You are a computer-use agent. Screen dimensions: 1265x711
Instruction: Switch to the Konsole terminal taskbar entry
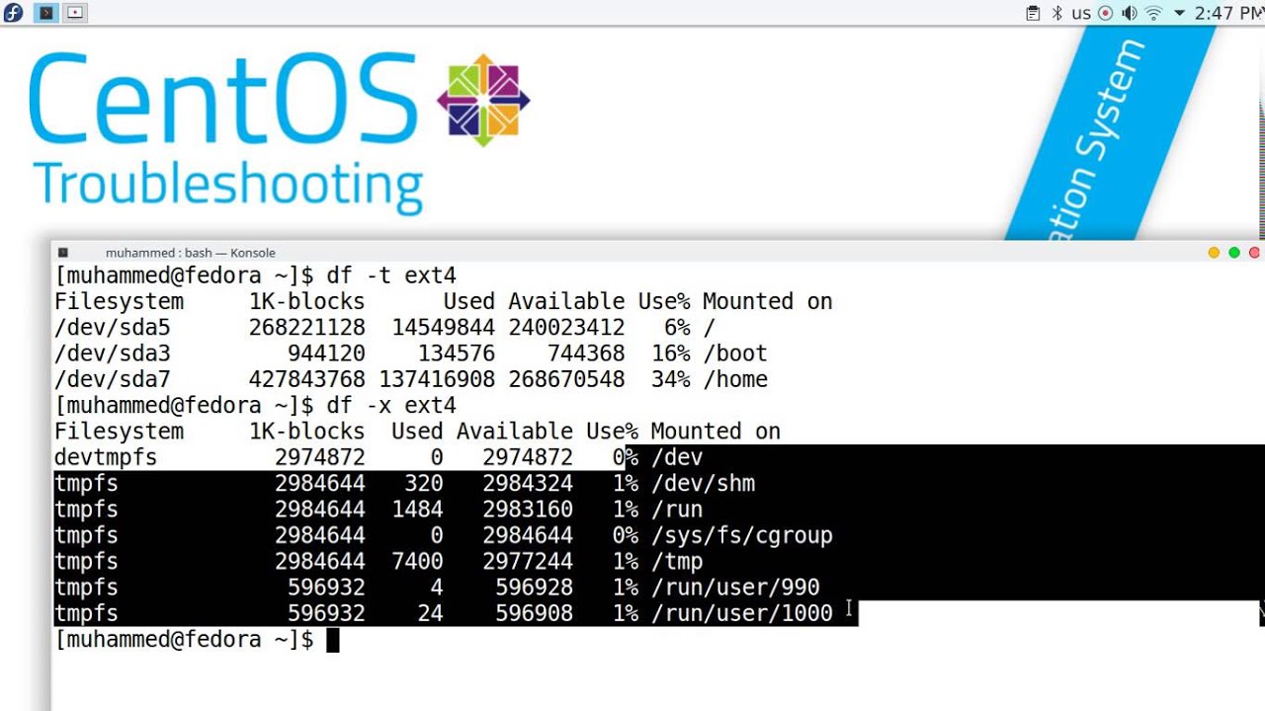[x=45, y=13]
